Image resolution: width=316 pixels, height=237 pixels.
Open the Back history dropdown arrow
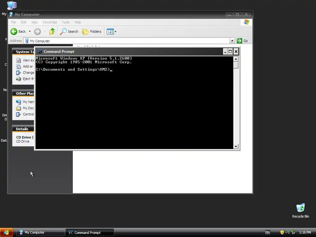coord(30,31)
